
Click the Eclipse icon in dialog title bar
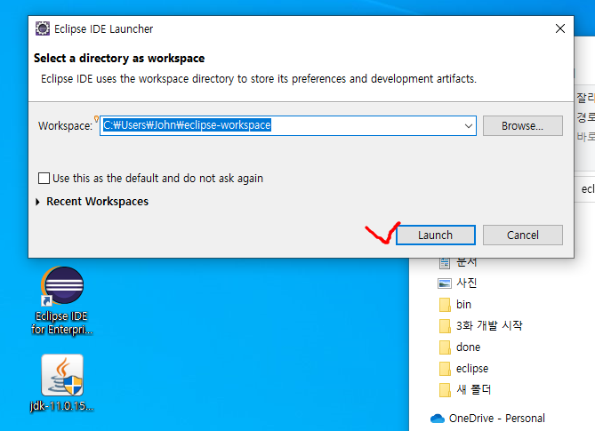(x=43, y=28)
